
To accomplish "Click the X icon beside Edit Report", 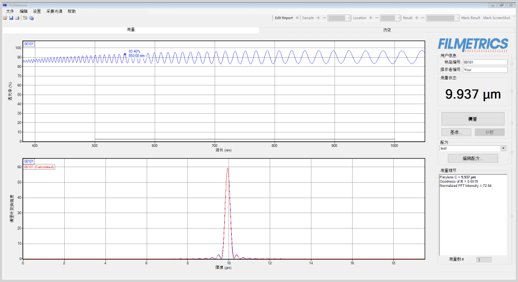I will [x=297, y=18].
